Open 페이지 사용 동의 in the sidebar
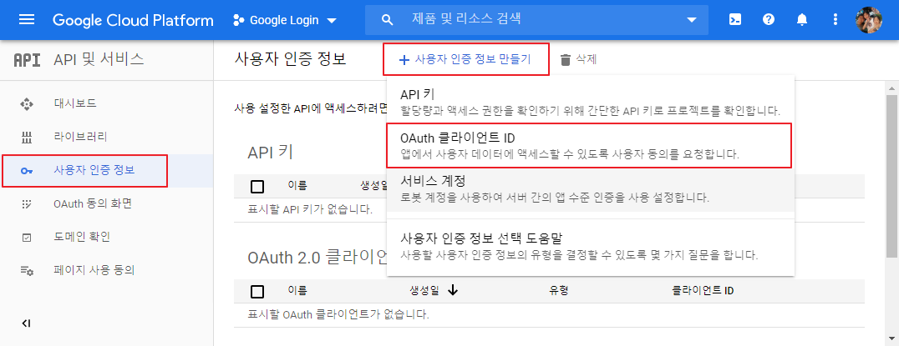Image resolution: width=899 pixels, height=346 pixels. point(107,270)
